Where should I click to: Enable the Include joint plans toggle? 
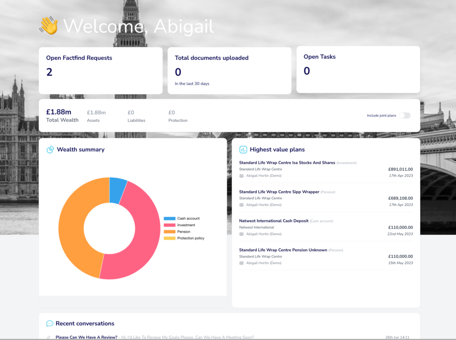pos(404,115)
